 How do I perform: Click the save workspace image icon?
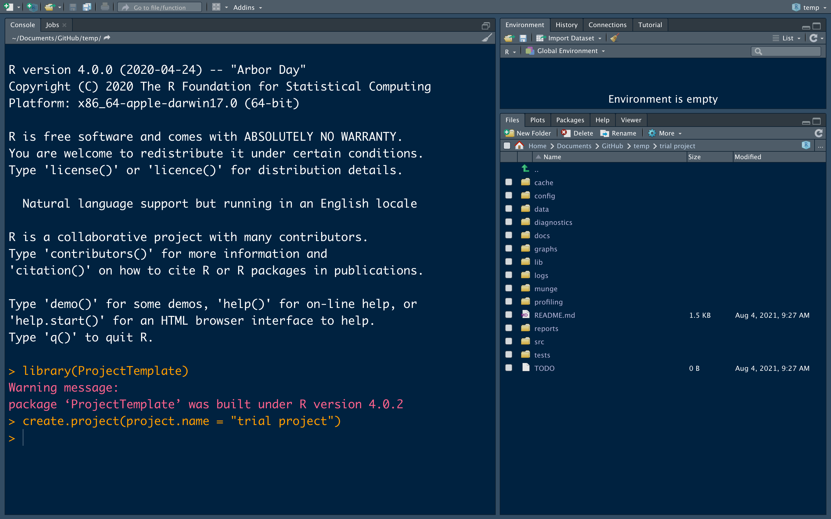tap(522, 38)
